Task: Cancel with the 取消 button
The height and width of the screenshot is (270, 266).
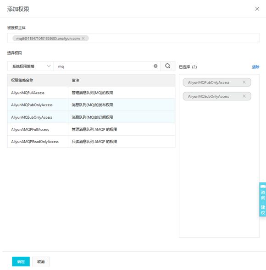Action: click(x=41, y=262)
